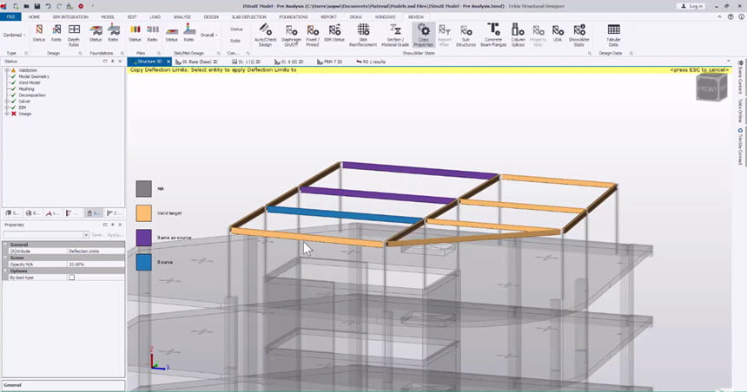Click the Concrete Ratio button

click(235, 41)
